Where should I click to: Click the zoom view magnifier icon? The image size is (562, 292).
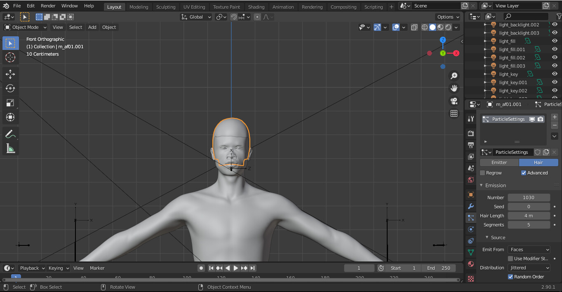tap(454, 76)
